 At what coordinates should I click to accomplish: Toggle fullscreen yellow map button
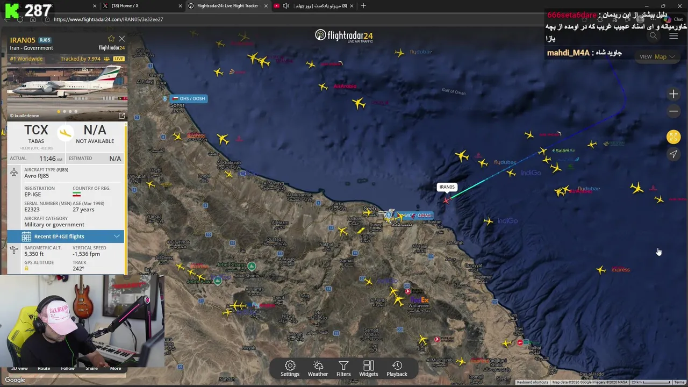673,137
